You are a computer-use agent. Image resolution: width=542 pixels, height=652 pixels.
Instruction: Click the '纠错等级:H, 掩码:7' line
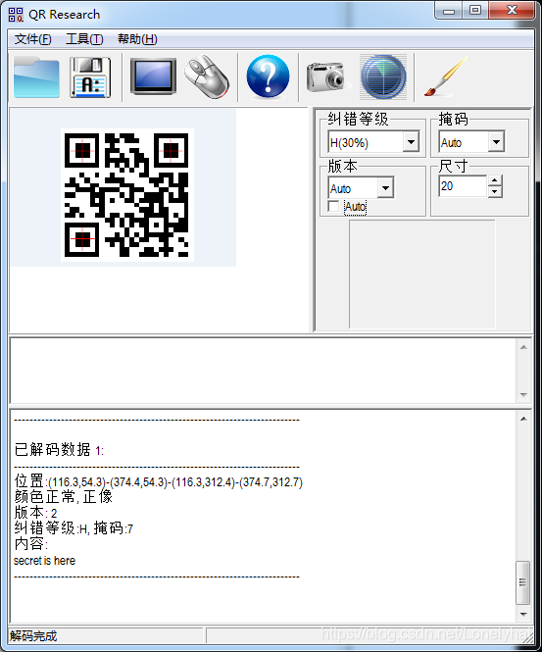pos(74,528)
